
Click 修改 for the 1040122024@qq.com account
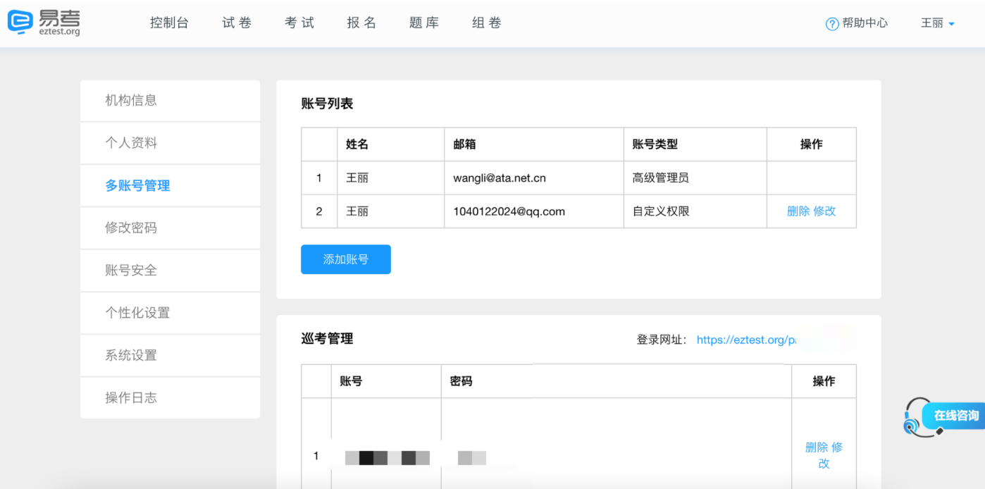(824, 211)
